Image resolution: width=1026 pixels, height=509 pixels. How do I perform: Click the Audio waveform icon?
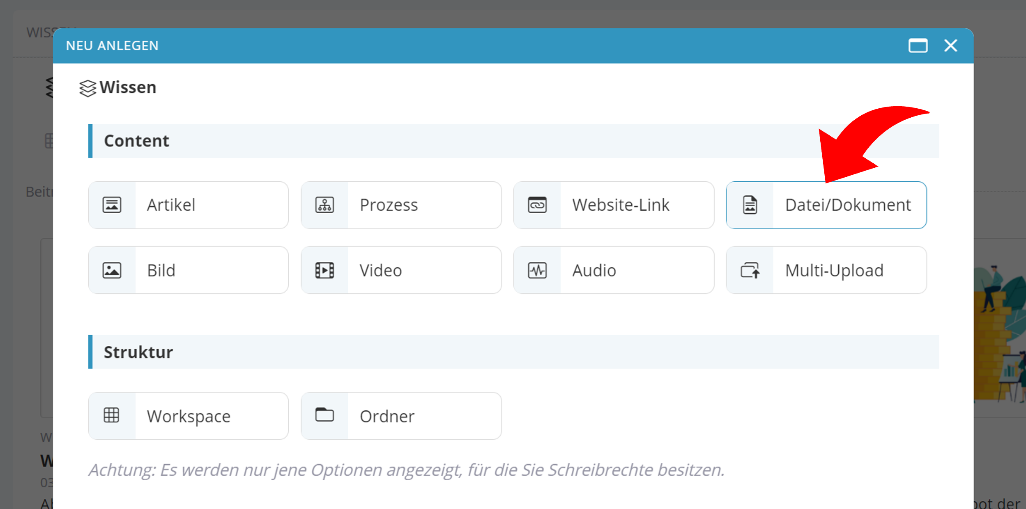point(537,270)
